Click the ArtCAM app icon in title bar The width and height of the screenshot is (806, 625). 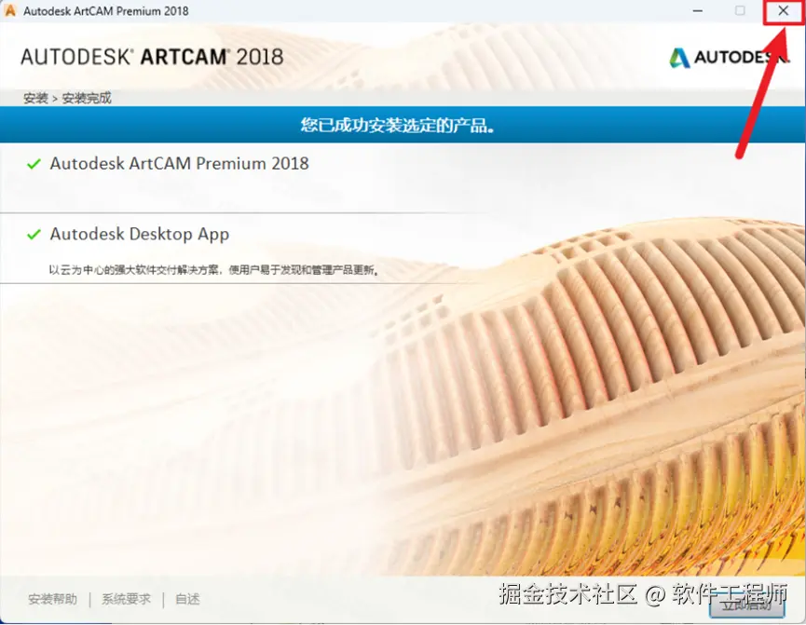coord(9,10)
